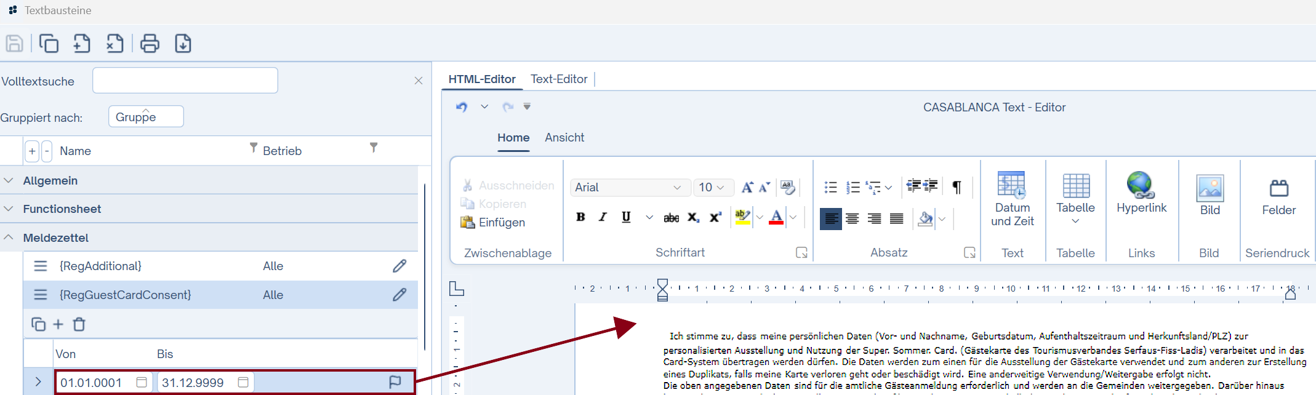Switch to the Text-Editor tab
This screenshot has width=1316, height=395.
tap(559, 79)
